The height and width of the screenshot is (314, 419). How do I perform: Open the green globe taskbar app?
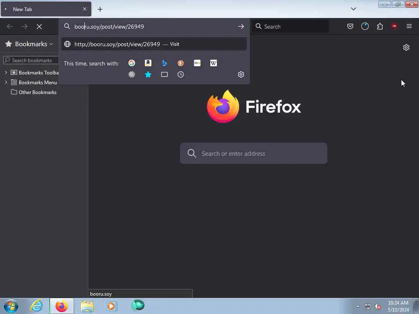click(138, 305)
